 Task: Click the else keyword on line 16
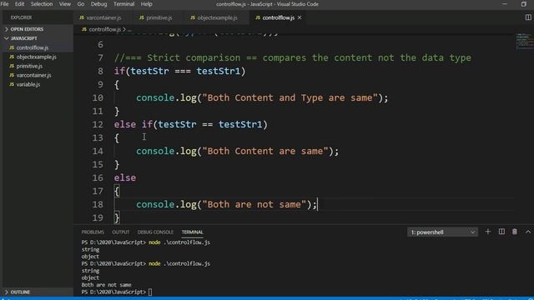pos(125,177)
